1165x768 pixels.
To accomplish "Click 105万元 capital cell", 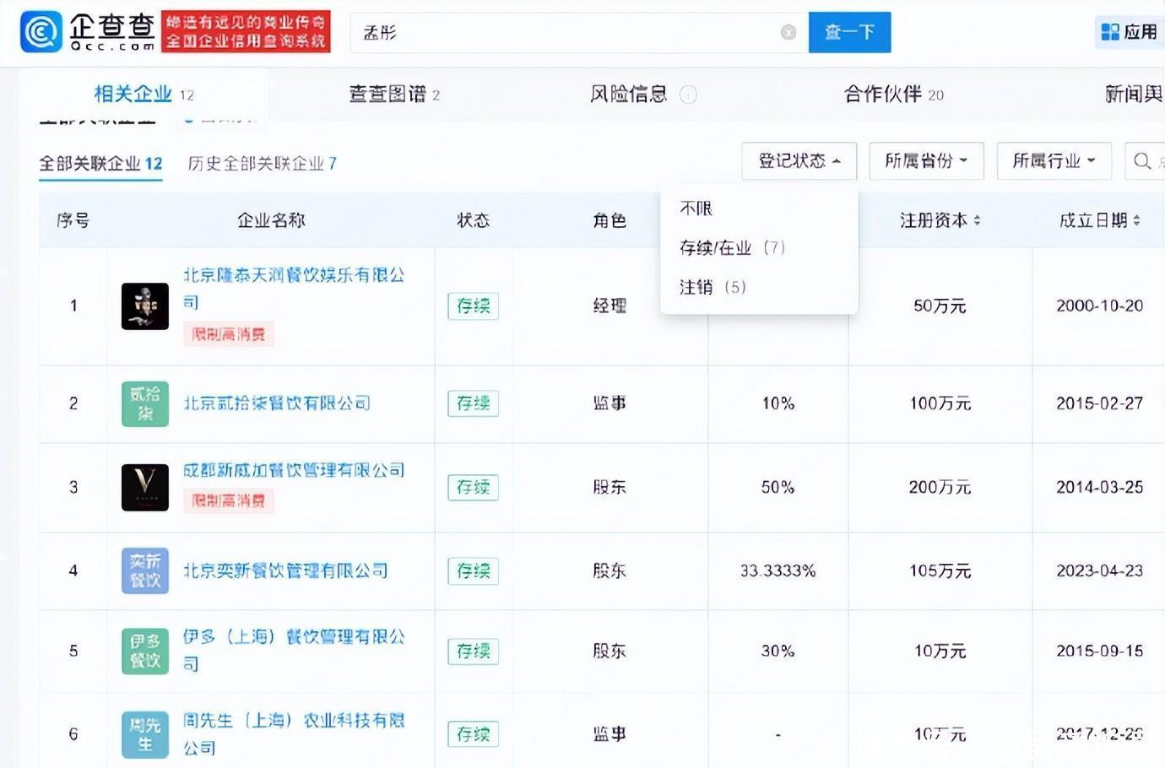I will [x=940, y=571].
